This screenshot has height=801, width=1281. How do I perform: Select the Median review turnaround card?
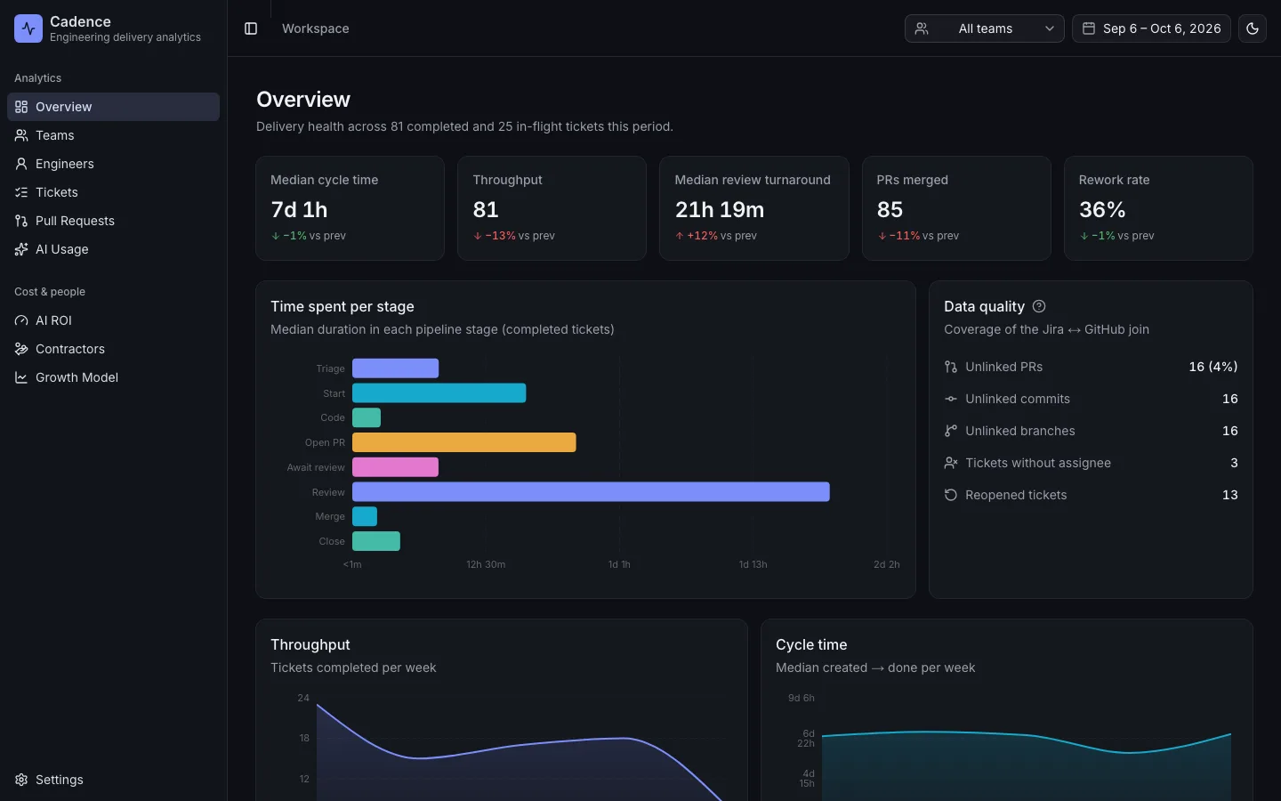pos(753,208)
